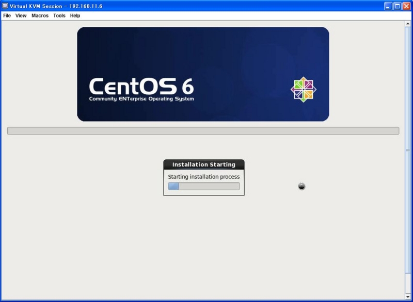Maximize the Virtual KVM Session window

pos(397,6)
